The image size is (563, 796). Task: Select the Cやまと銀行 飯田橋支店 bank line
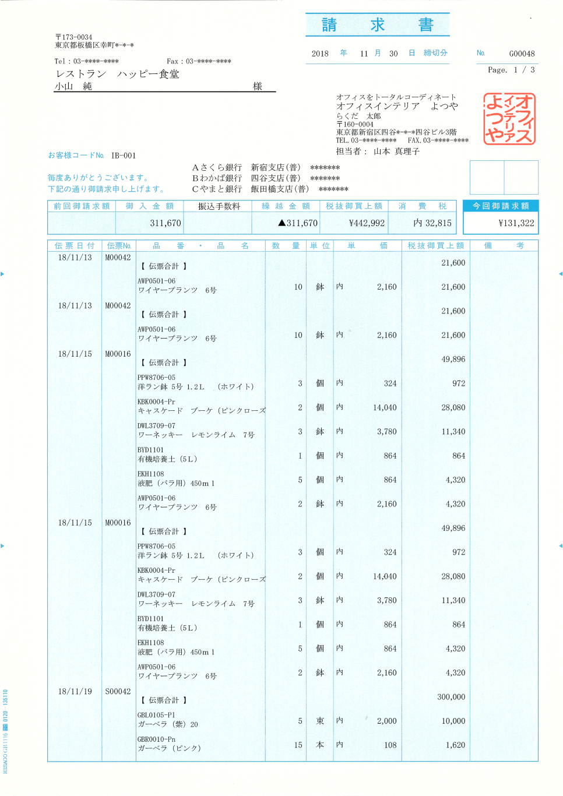pyautogui.click(x=270, y=189)
